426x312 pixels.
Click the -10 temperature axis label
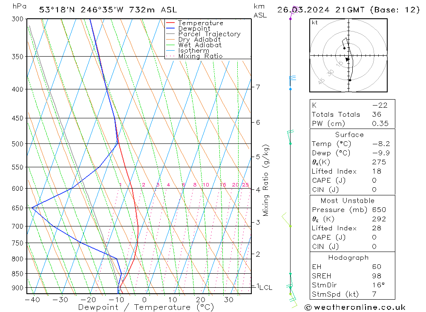click(116, 300)
